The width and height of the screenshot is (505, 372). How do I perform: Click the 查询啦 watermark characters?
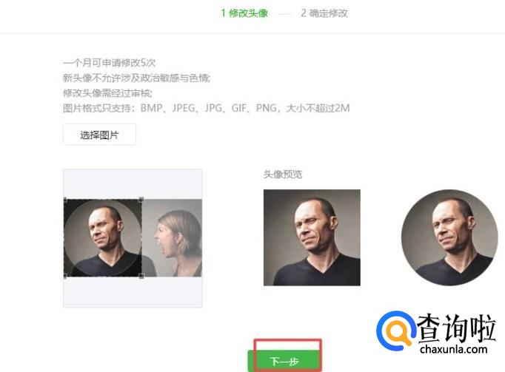pos(456,328)
